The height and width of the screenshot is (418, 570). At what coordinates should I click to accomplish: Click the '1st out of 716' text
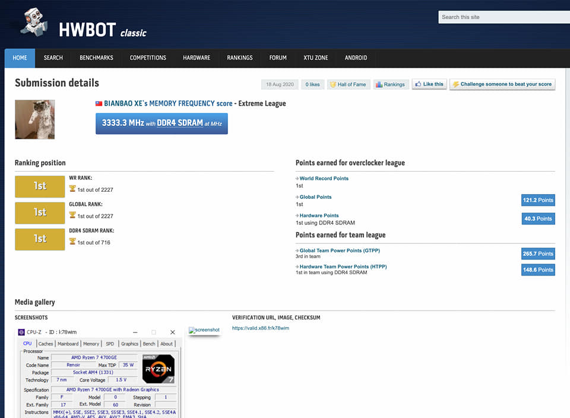(94, 242)
